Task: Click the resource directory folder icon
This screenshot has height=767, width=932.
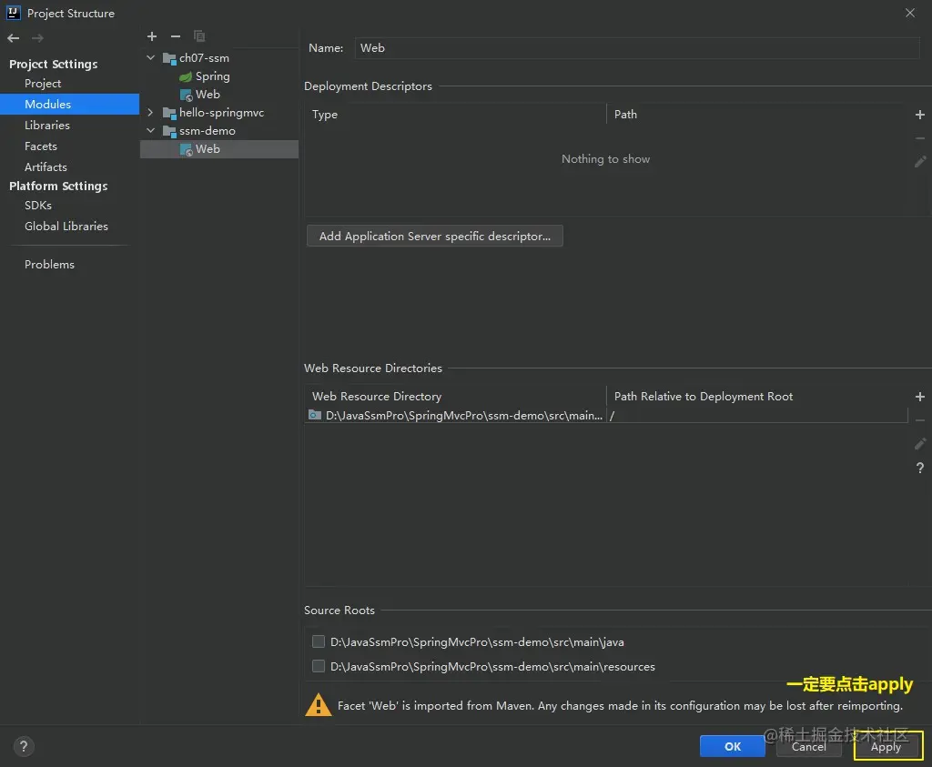Action: [315, 415]
